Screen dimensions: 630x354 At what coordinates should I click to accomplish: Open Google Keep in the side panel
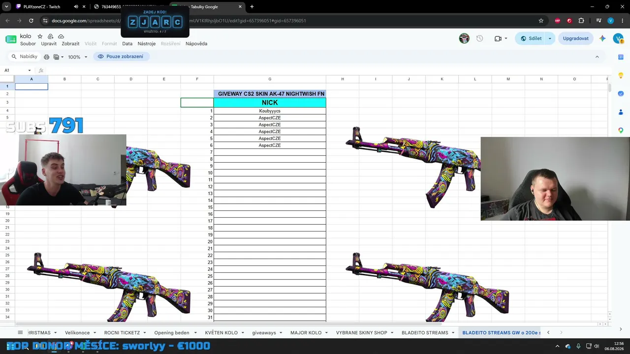click(x=621, y=75)
